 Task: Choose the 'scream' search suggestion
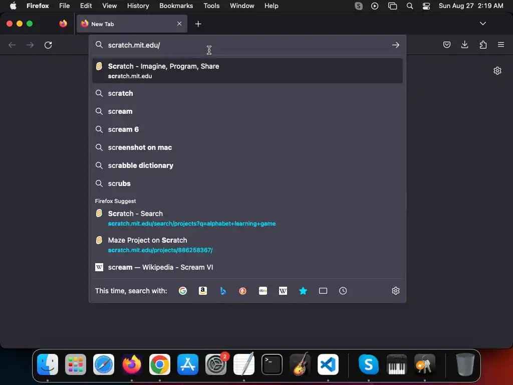tap(247, 111)
